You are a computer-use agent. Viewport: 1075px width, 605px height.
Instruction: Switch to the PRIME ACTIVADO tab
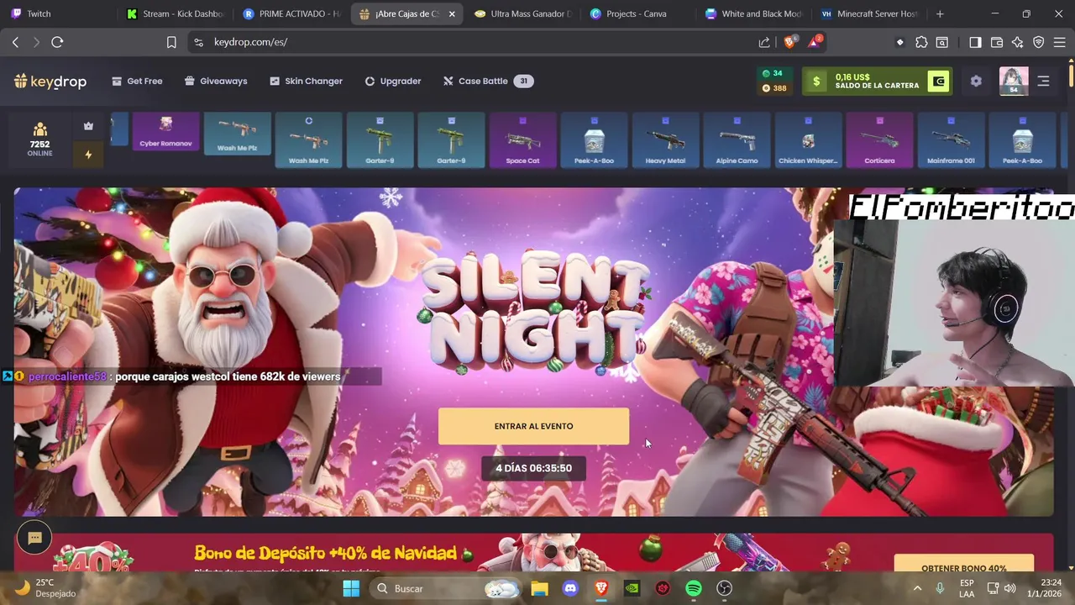click(291, 13)
